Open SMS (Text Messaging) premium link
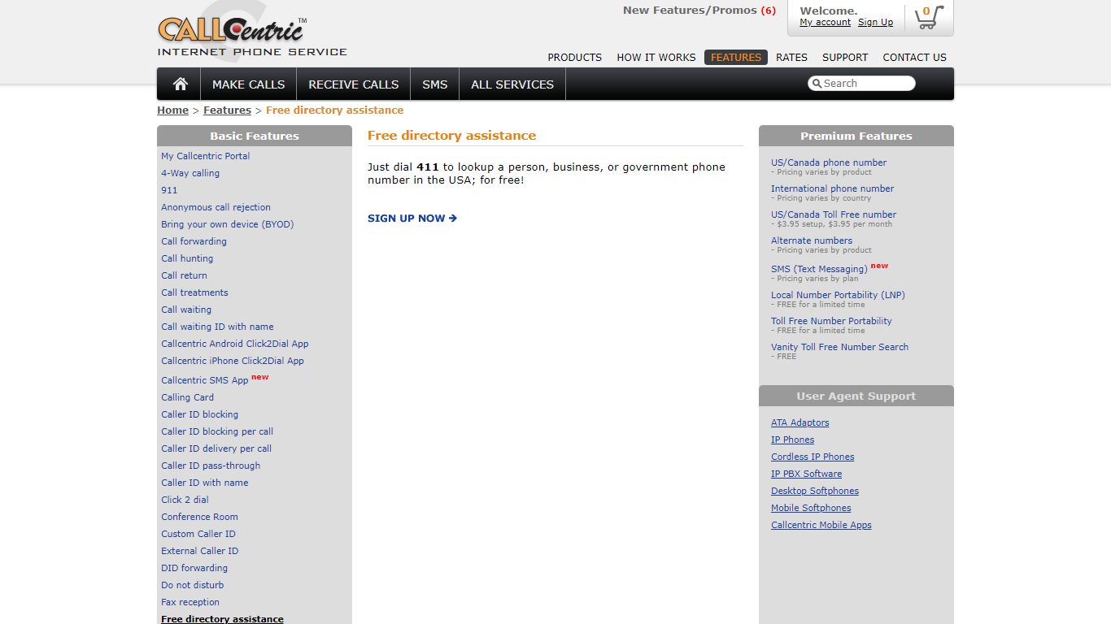 coord(819,269)
